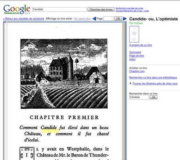
Task: Open 'Recherche Avancée de Livres' link
Action: [x=129, y=8]
